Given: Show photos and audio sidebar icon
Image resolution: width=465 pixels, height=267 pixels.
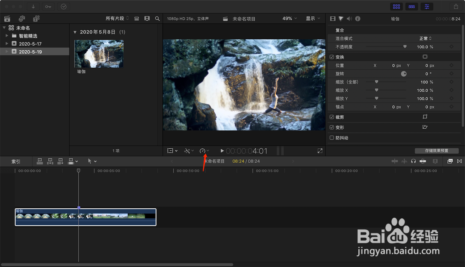Looking at the screenshot, I should (22, 19).
